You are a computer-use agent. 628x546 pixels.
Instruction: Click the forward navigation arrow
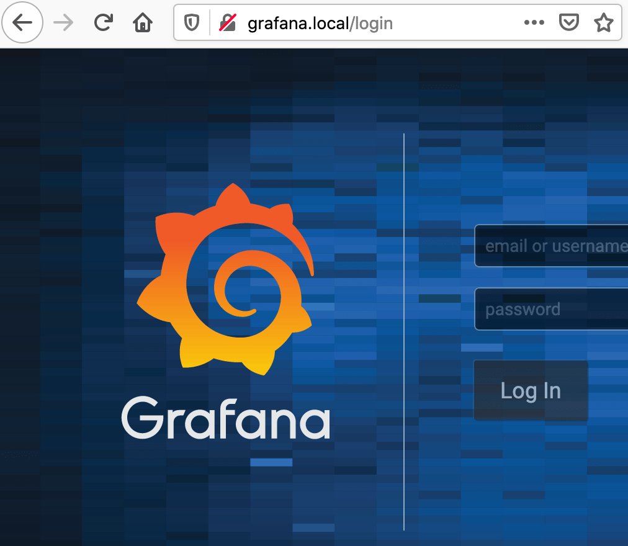pos(63,22)
